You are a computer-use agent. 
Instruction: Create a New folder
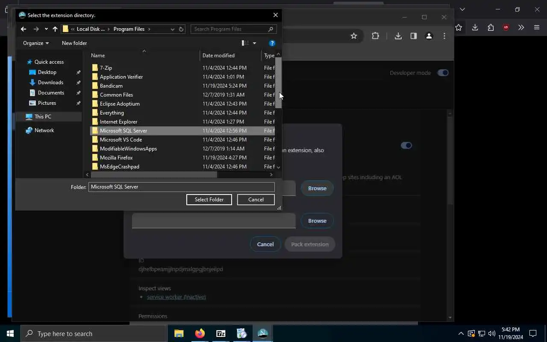coord(74,43)
